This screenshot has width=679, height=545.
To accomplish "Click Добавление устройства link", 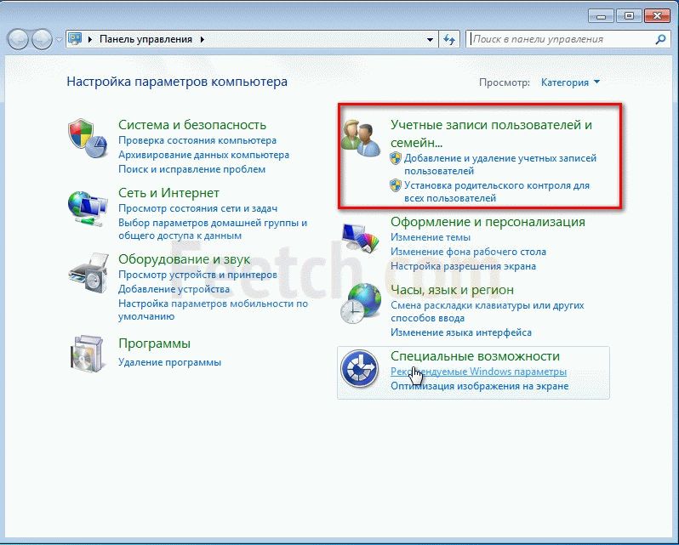I will 174,289.
